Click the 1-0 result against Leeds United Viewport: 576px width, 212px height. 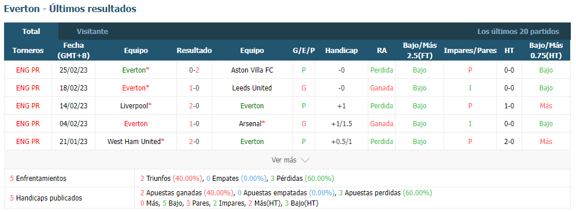[x=194, y=88]
